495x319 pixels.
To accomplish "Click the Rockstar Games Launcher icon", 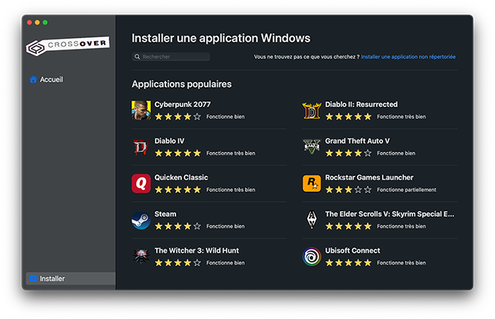I will point(312,183).
